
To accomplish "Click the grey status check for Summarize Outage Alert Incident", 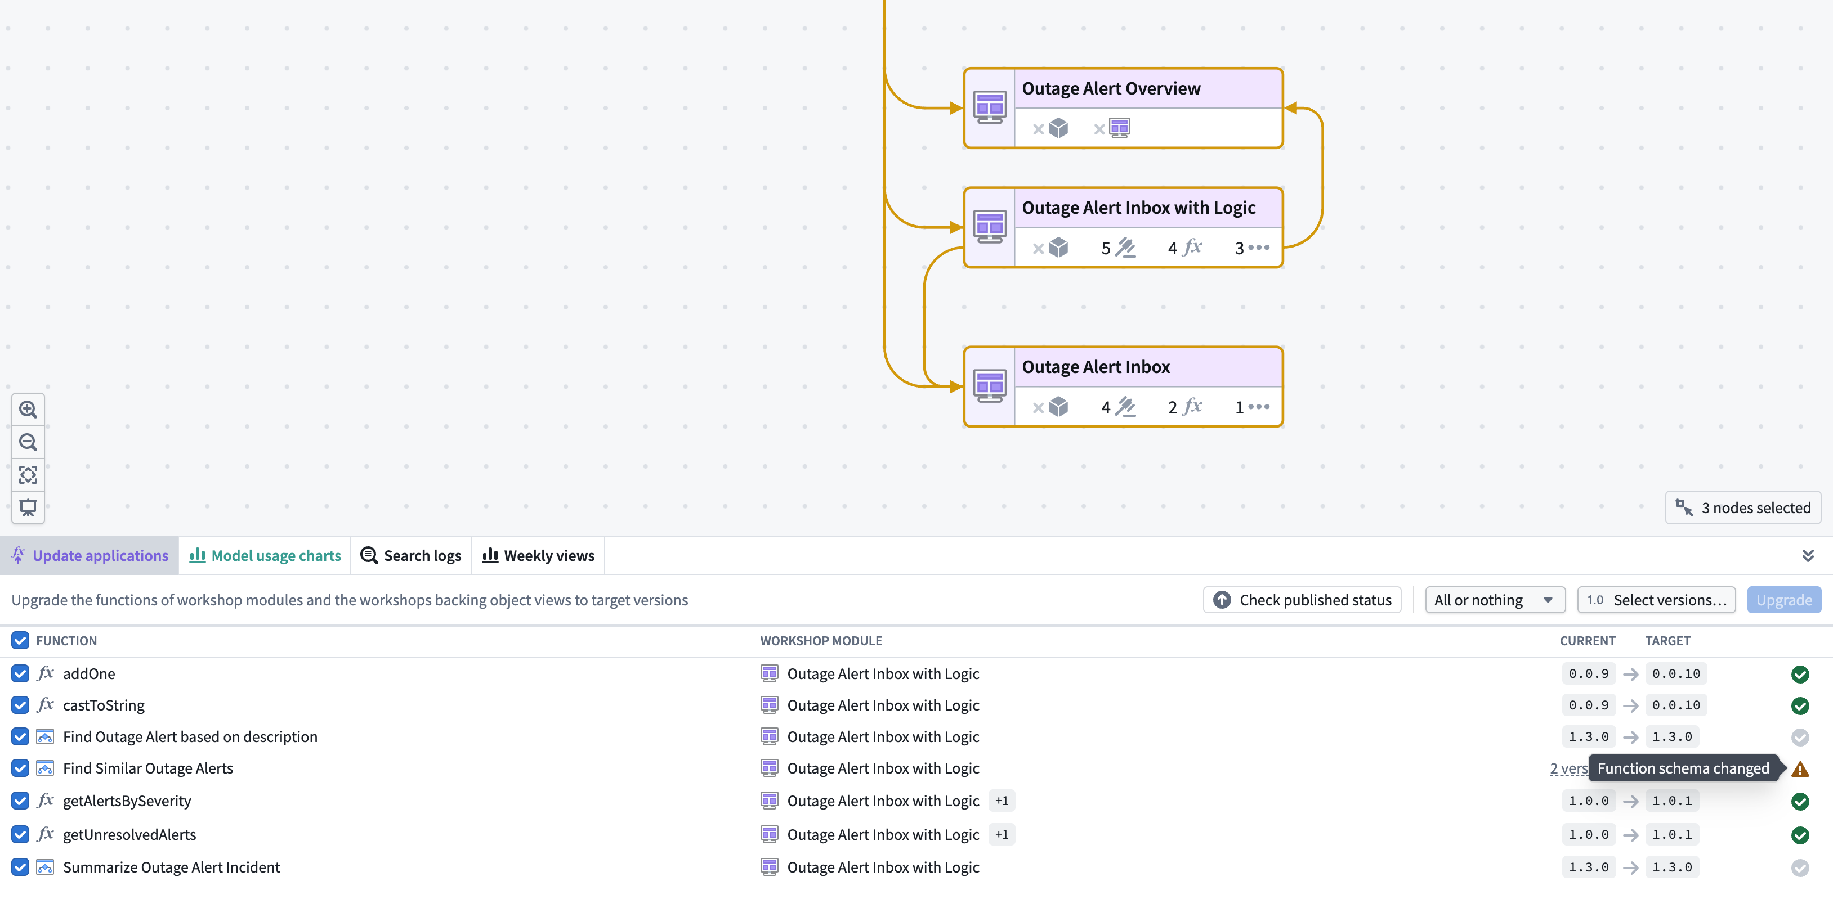I will click(x=1800, y=867).
